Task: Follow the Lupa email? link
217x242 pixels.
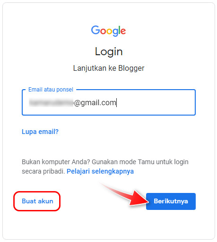Action: point(40,132)
